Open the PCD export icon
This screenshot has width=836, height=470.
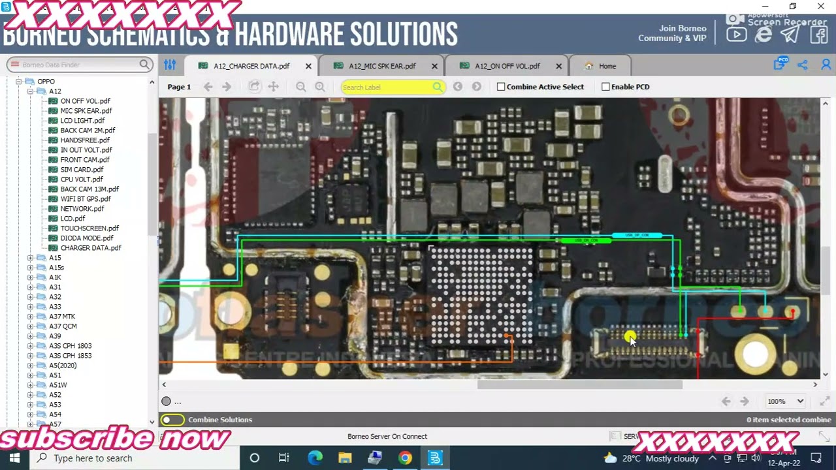780,63
